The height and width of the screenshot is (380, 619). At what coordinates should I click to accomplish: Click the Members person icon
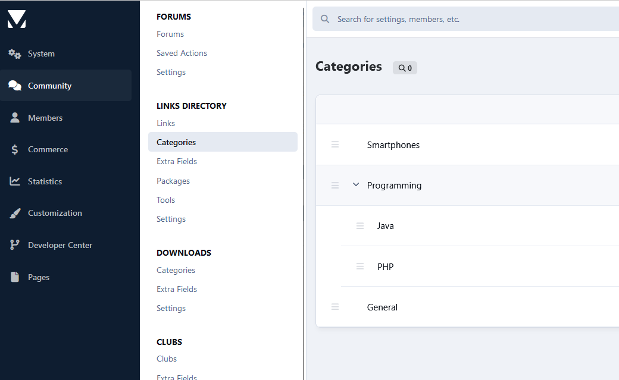coord(15,118)
